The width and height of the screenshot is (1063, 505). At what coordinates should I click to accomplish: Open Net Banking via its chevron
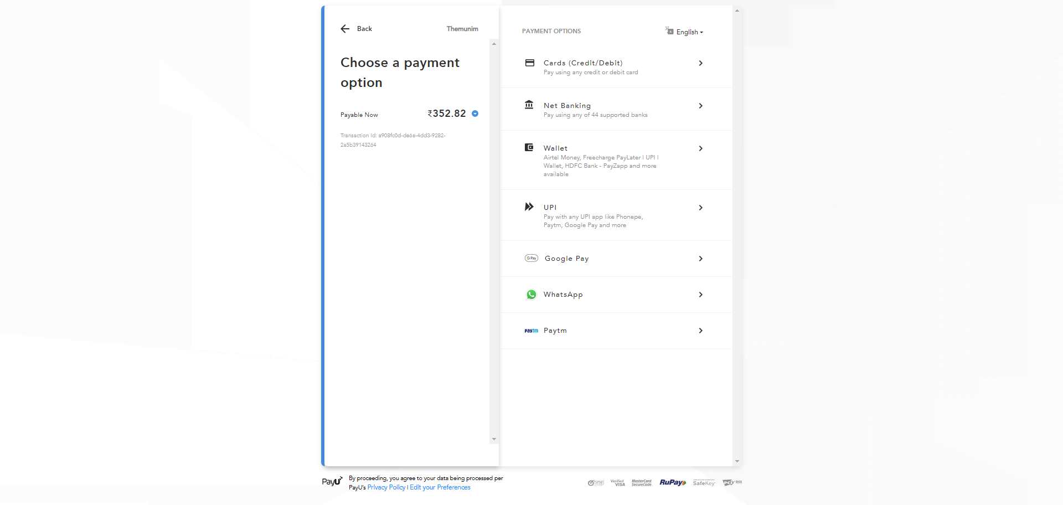tap(701, 106)
